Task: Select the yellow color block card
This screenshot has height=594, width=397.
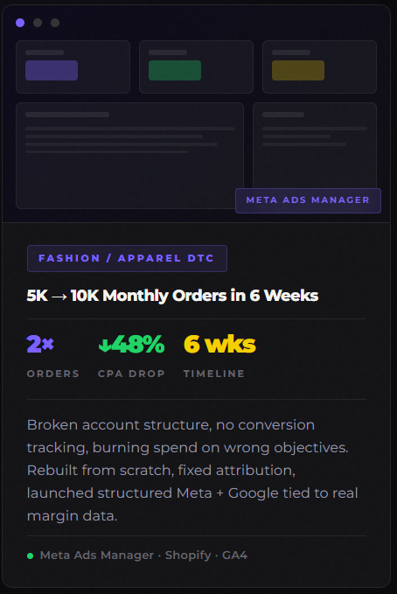Action: 319,66
